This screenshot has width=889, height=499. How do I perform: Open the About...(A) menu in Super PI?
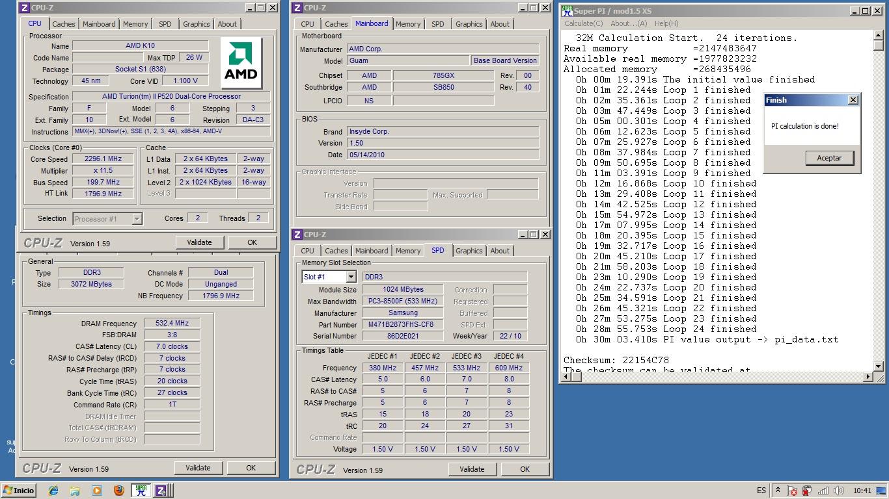click(629, 23)
